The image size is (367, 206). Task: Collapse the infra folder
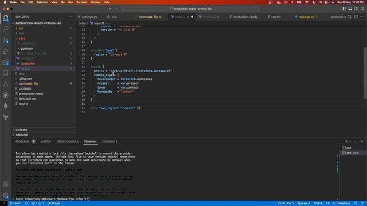[44, 38]
